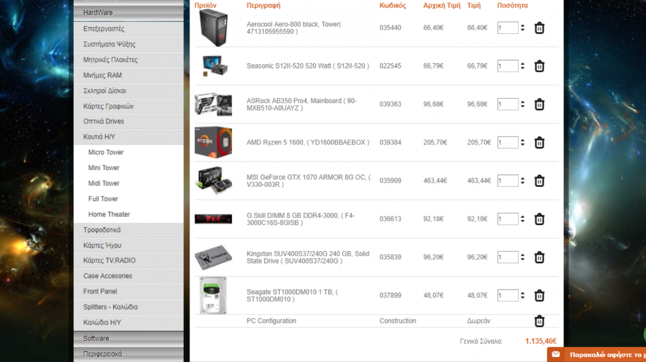Open the Front Panel category
The width and height of the screenshot is (646, 362).
(x=129, y=292)
